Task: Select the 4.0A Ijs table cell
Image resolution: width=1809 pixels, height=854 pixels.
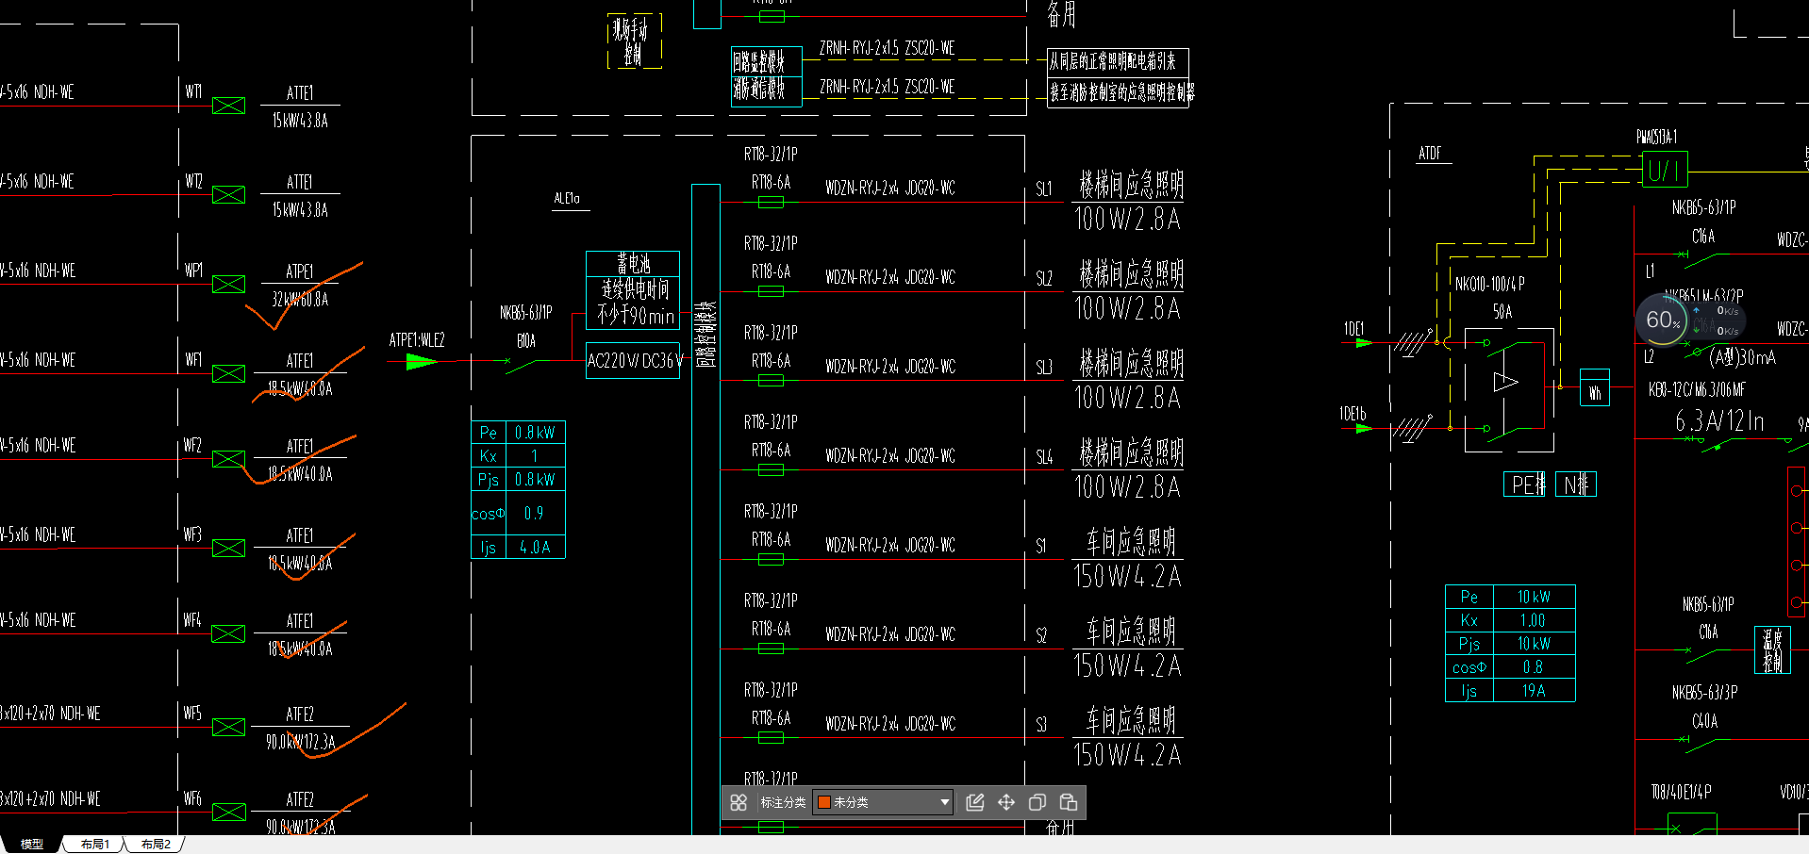Action: (536, 548)
